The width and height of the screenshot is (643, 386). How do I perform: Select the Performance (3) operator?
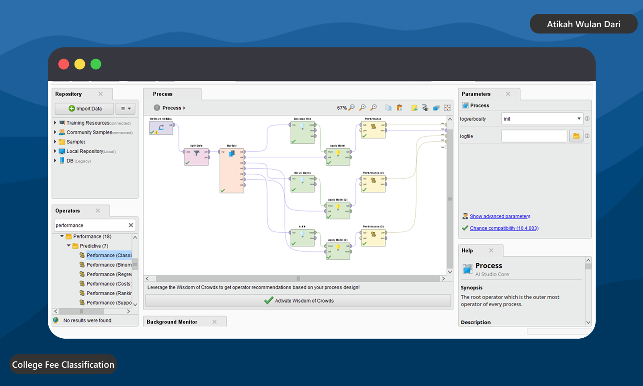[x=373, y=237]
